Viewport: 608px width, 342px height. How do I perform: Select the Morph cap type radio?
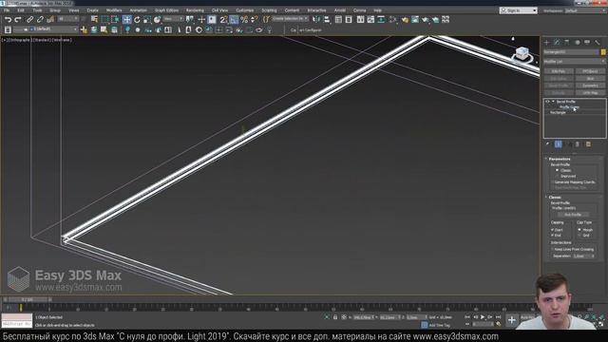[x=579, y=230]
